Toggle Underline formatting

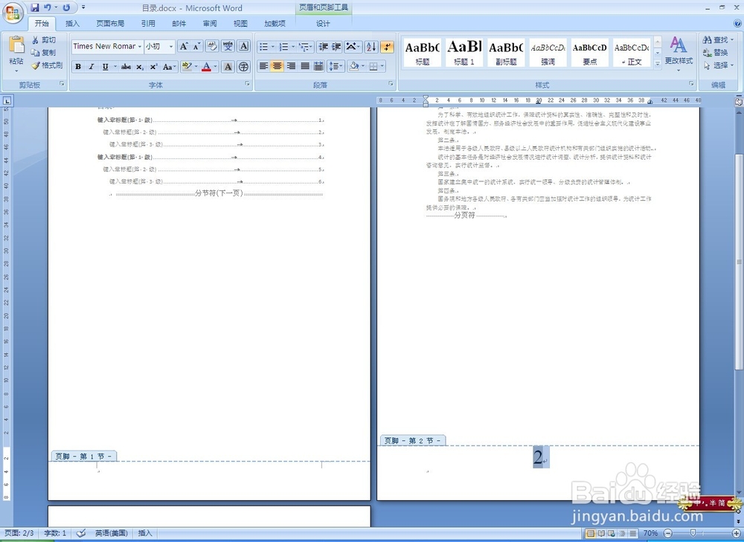[106, 67]
